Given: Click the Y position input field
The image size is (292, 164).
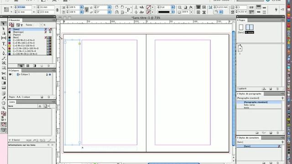Looking at the screenshot, I should pyautogui.click(x=24, y=12).
